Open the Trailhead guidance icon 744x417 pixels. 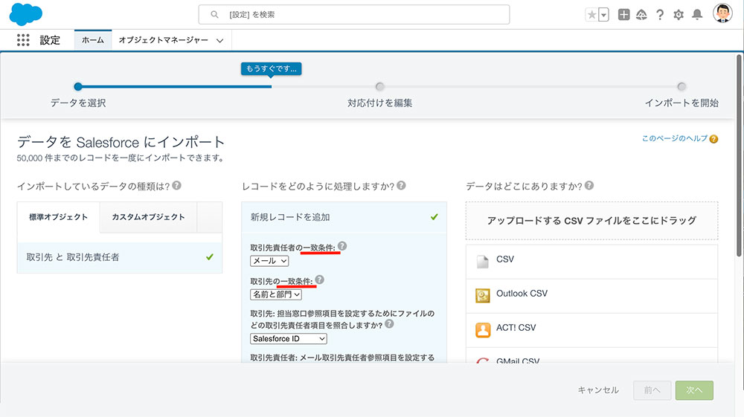pyautogui.click(x=641, y=15)
